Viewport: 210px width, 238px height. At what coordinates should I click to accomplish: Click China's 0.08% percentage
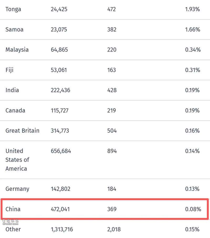(x=193, y=209)
